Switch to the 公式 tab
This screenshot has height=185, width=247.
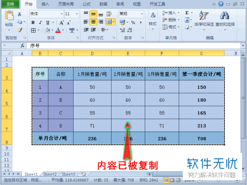(86, 4)
